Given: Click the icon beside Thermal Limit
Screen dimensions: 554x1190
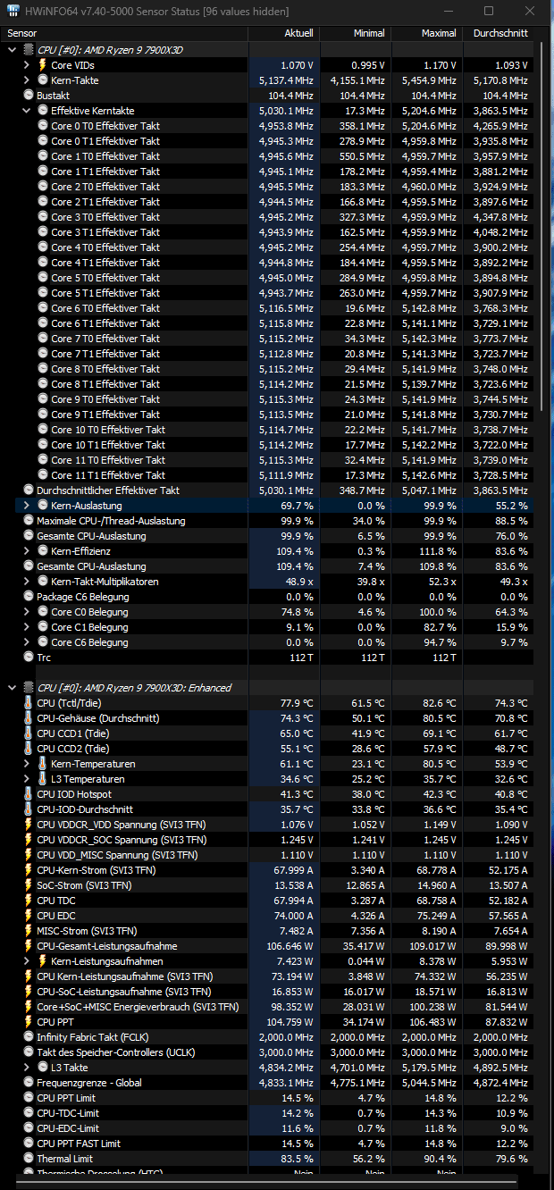Looking at the screenshot, I should (28, 1159).
